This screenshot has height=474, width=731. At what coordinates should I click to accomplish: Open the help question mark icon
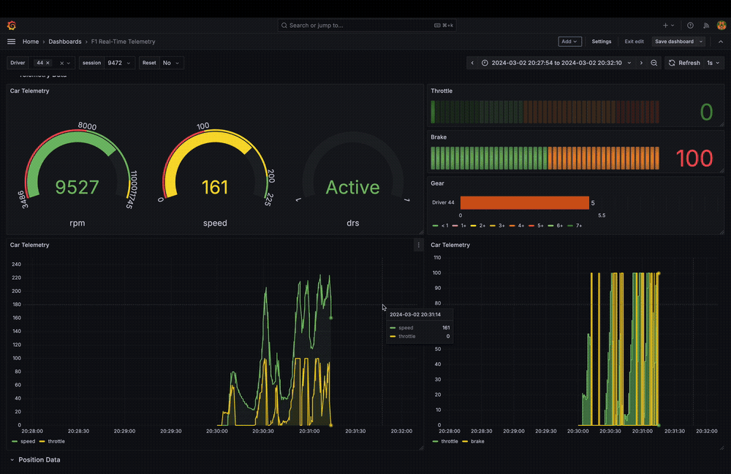pos(690,25)
